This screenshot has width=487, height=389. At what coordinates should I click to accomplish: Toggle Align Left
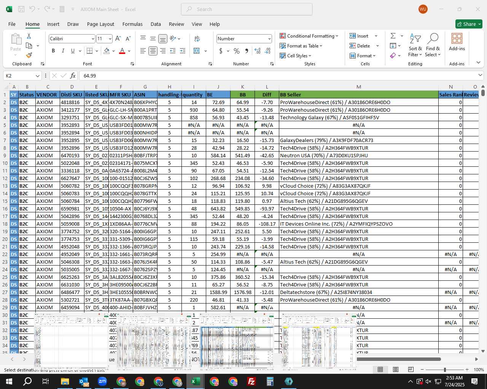[x=143, y=51]
